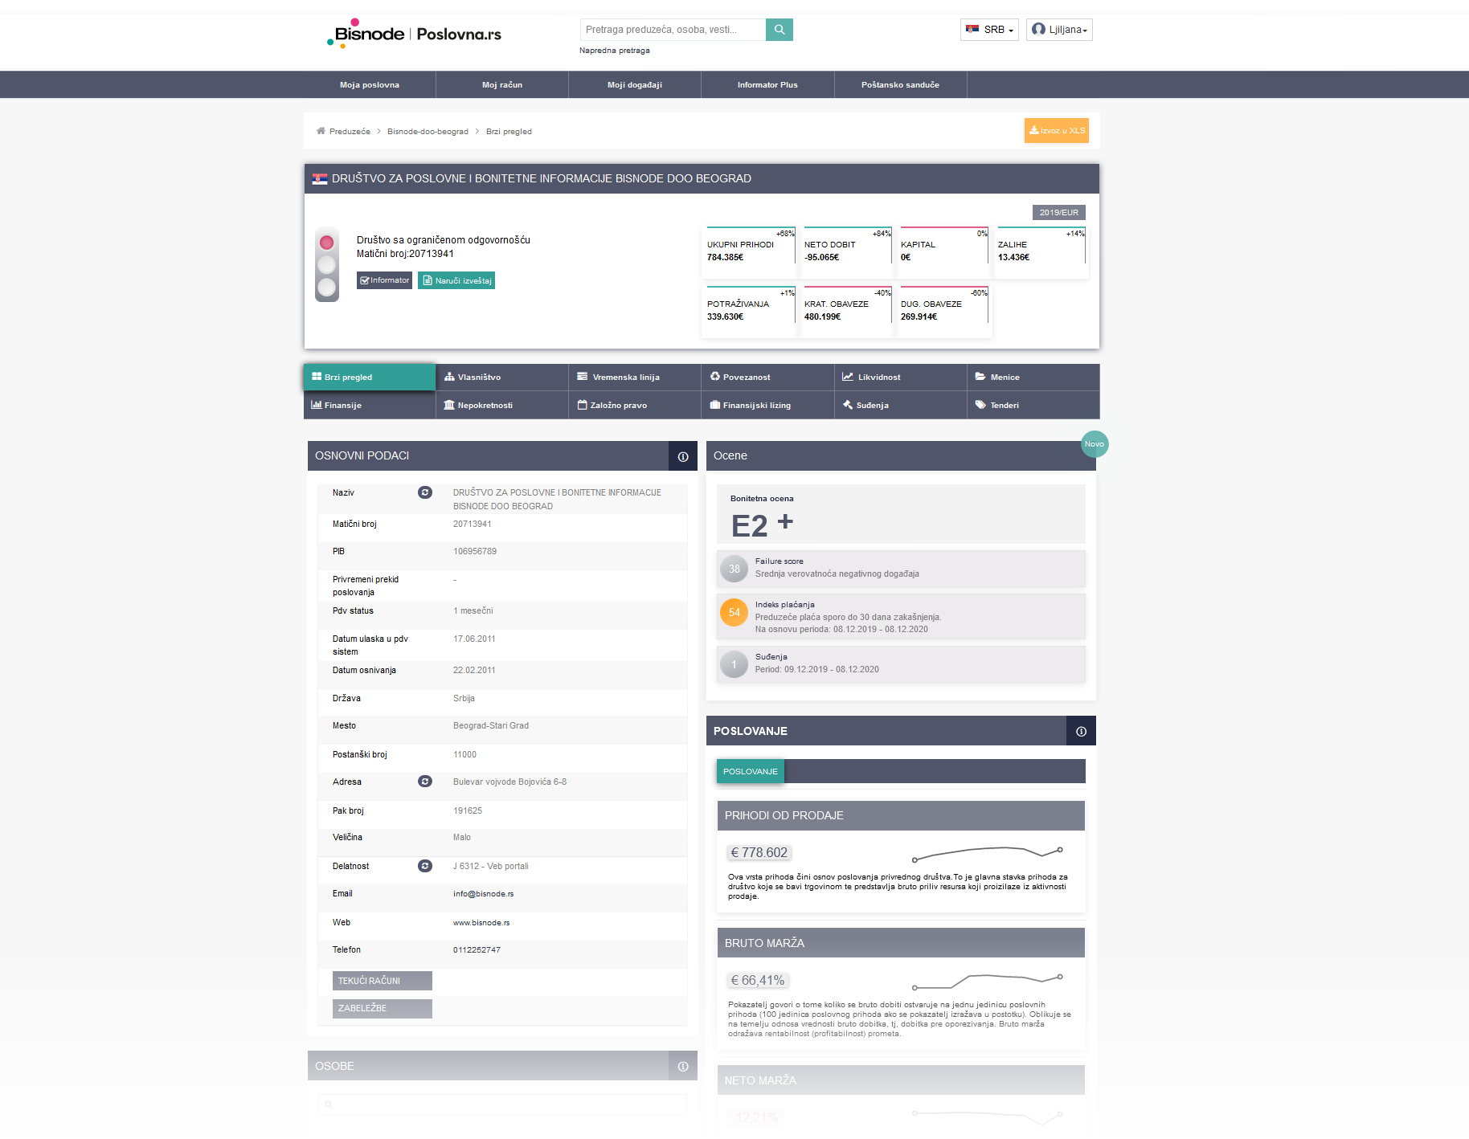Click the Bisnode Poslovna.rs logo
This screenshot has height=1139, width=1469.
[415, 34]
